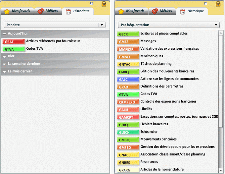
Task: Click the blue GALC code badge
Action: [127, 80]
